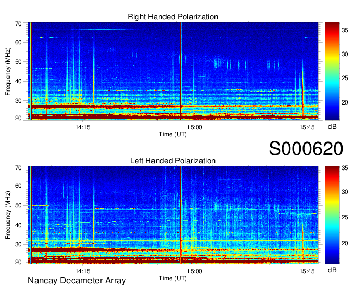Click the 40 frequency tick on lower plot
This screenshot has width=354, height=287.
tap(18, 225)
